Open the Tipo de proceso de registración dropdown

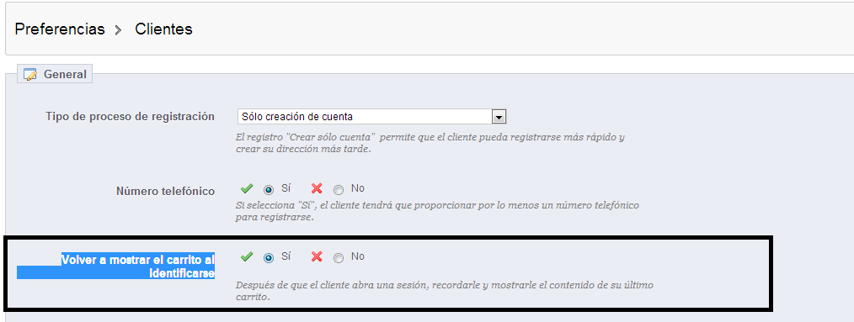372,116
